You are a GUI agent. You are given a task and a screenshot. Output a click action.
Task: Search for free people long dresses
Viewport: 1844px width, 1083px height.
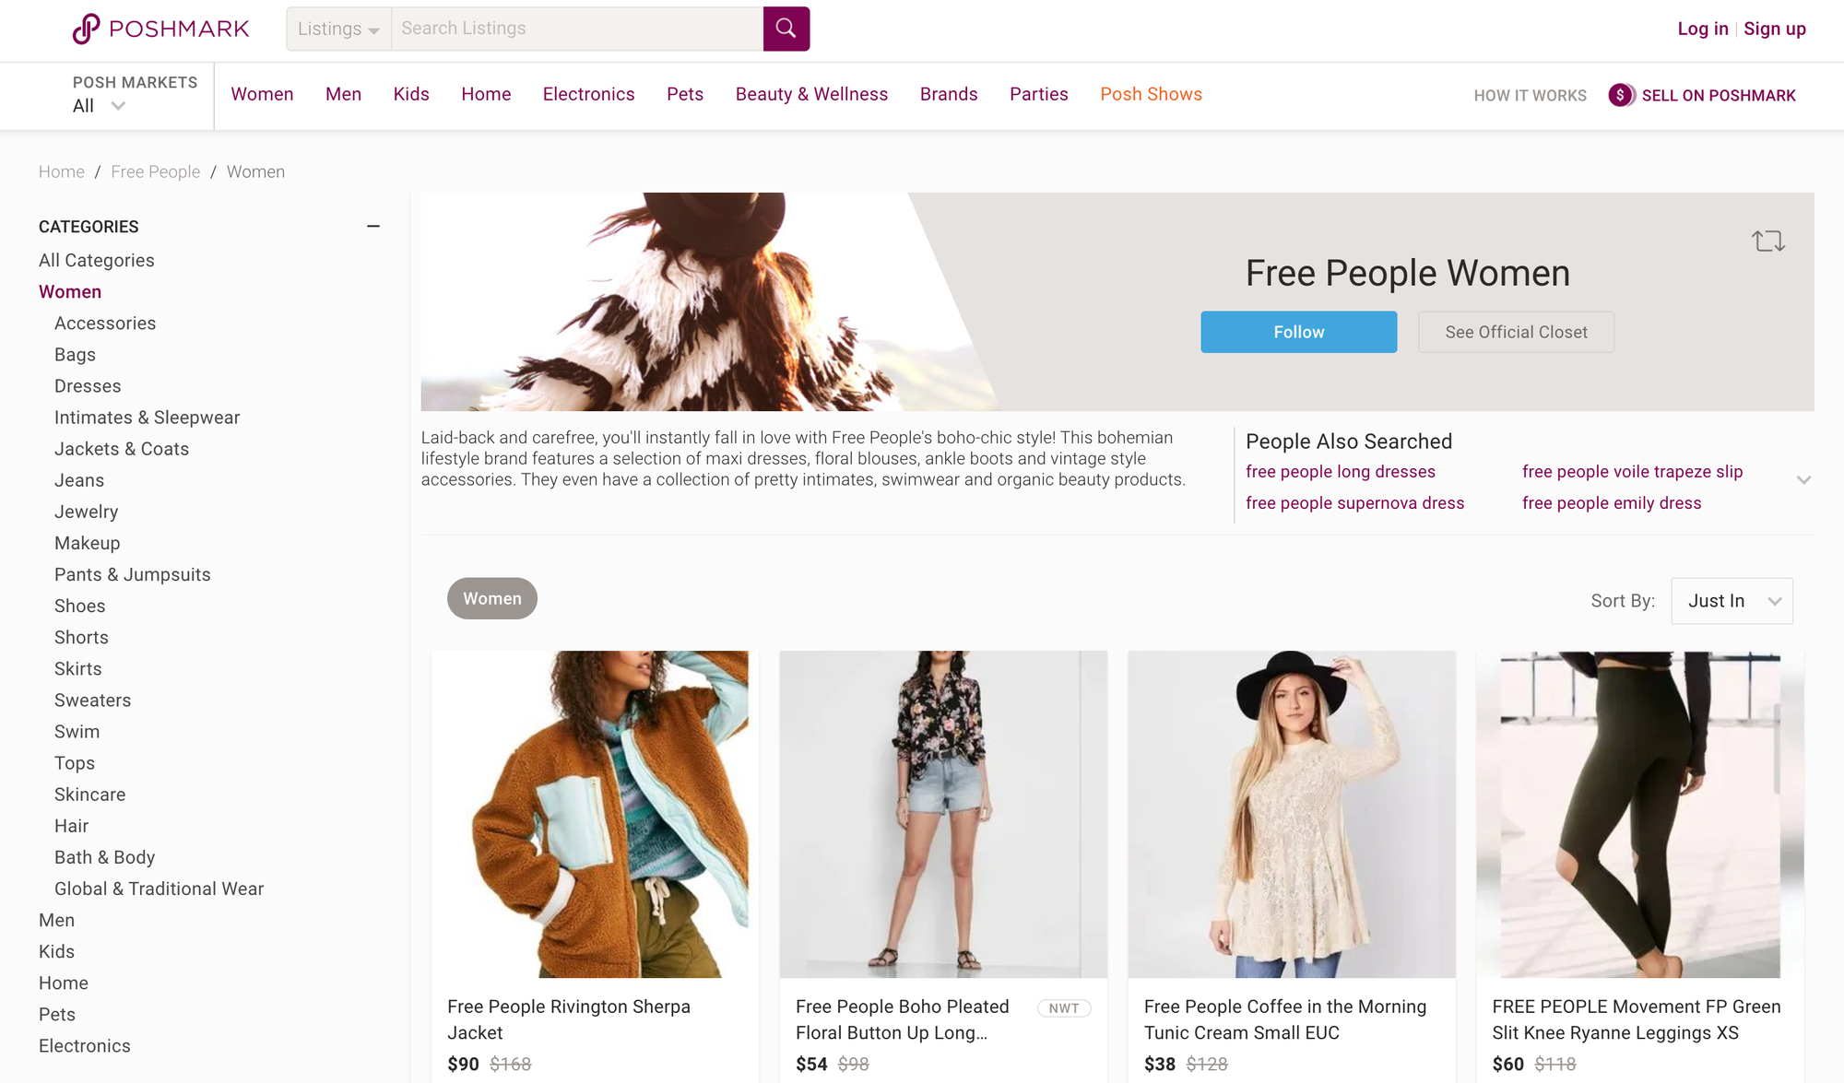tap(1340, 471)
